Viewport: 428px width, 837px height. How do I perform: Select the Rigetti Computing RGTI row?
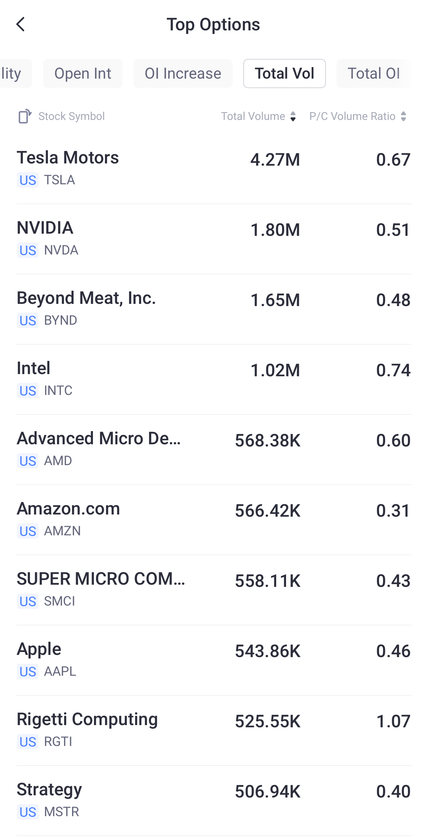tap(214, 730)
